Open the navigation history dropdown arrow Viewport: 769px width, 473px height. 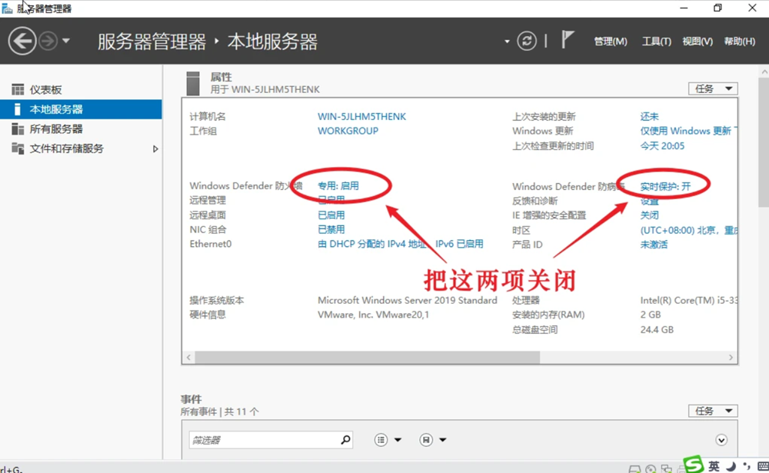pyautogui.click(x=66, y=41)
